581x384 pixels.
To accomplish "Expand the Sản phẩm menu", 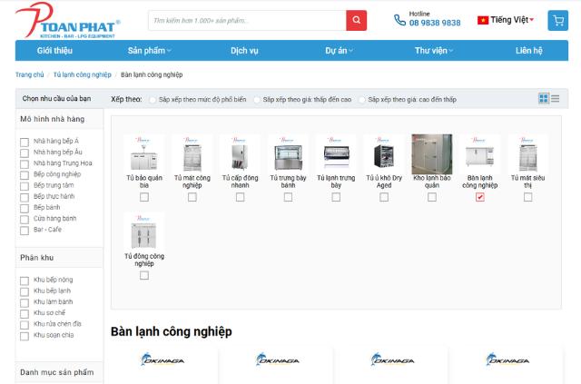I will pyautogui.click(x=149, y=51).
